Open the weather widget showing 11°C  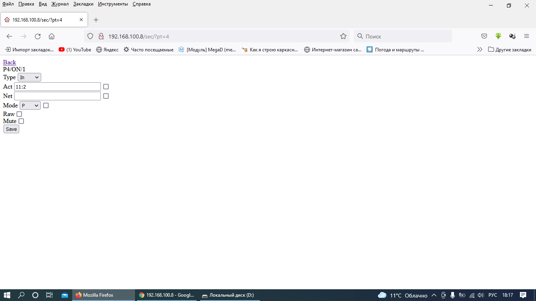tap(402, 295)
